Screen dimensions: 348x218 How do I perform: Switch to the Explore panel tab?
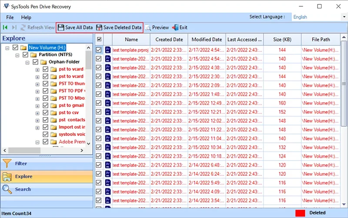47,177
